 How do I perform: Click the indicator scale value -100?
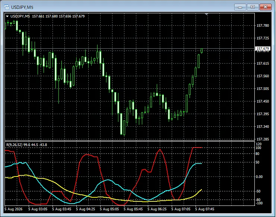[x=258, y=203]
